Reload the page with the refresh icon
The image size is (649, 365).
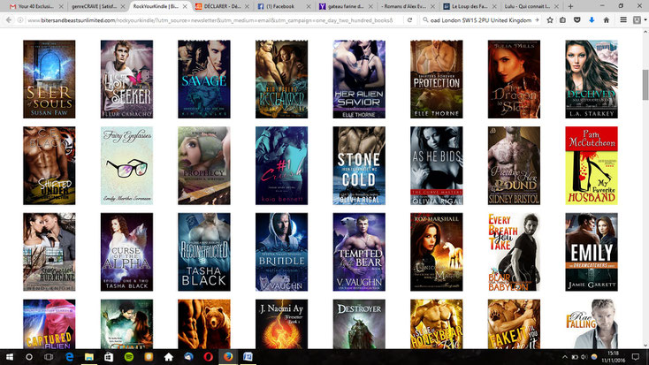point(409,19)
